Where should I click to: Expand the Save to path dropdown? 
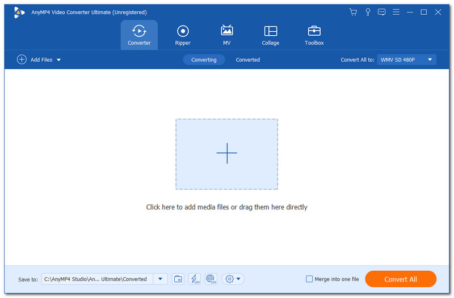click(161, 279)
